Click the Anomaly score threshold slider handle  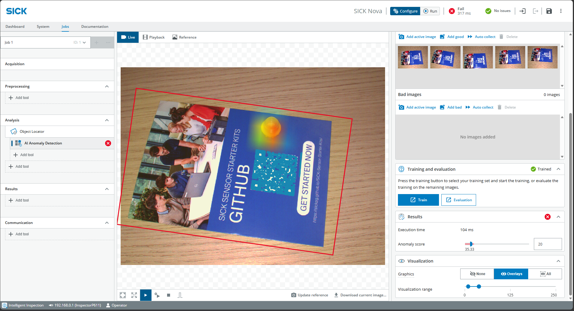471,244
